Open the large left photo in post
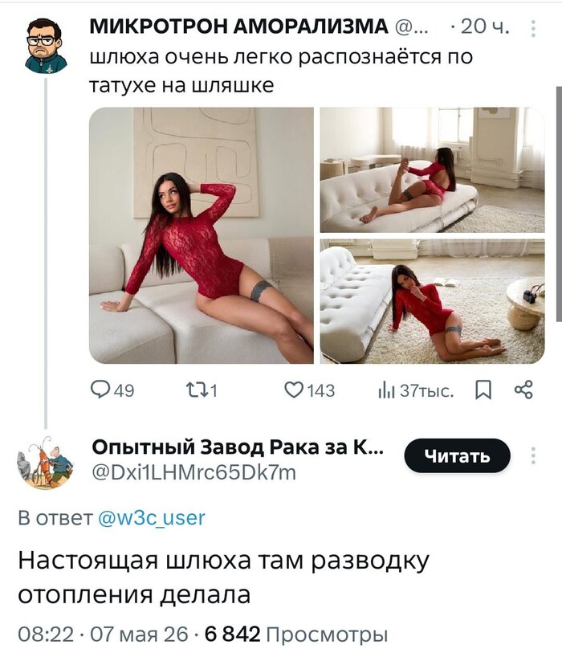 [x=202, y=235]
